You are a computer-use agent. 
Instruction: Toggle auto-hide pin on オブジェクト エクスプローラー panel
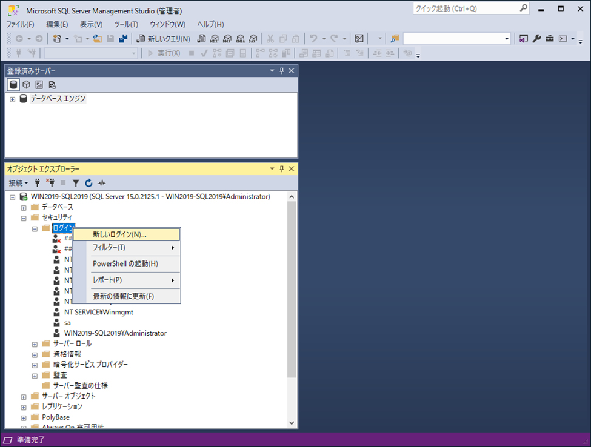(x=282, y=169)
